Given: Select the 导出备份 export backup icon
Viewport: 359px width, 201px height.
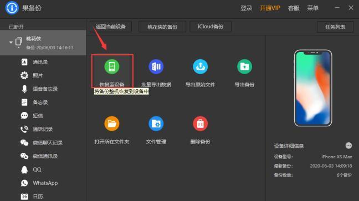Looking at the screenshot, I should (x=244, y=66).
